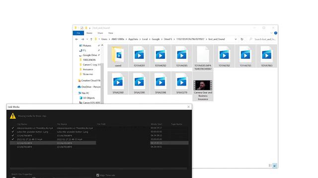Open Explorer View ribbon tab
The height and width of the screenshot is (178, 318).
110,33
